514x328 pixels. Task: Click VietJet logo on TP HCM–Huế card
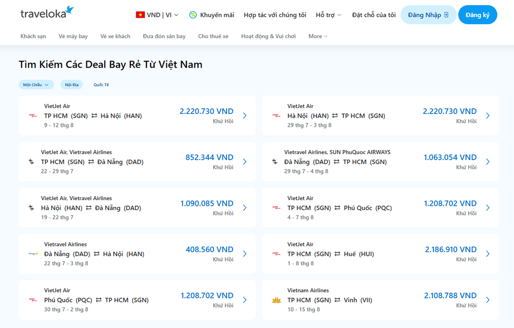coord(277,254)
